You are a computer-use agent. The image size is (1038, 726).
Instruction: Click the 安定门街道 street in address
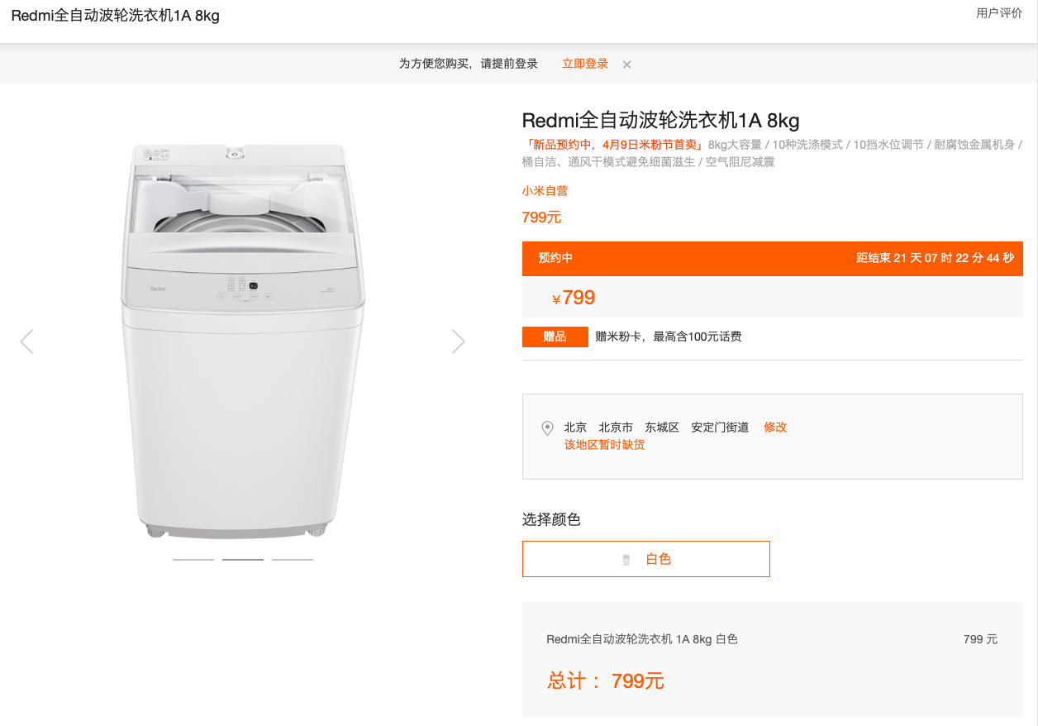coord(721,427)
